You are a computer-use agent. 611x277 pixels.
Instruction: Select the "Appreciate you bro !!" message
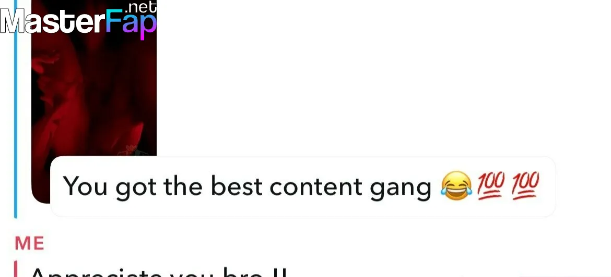tap(158, 272)
